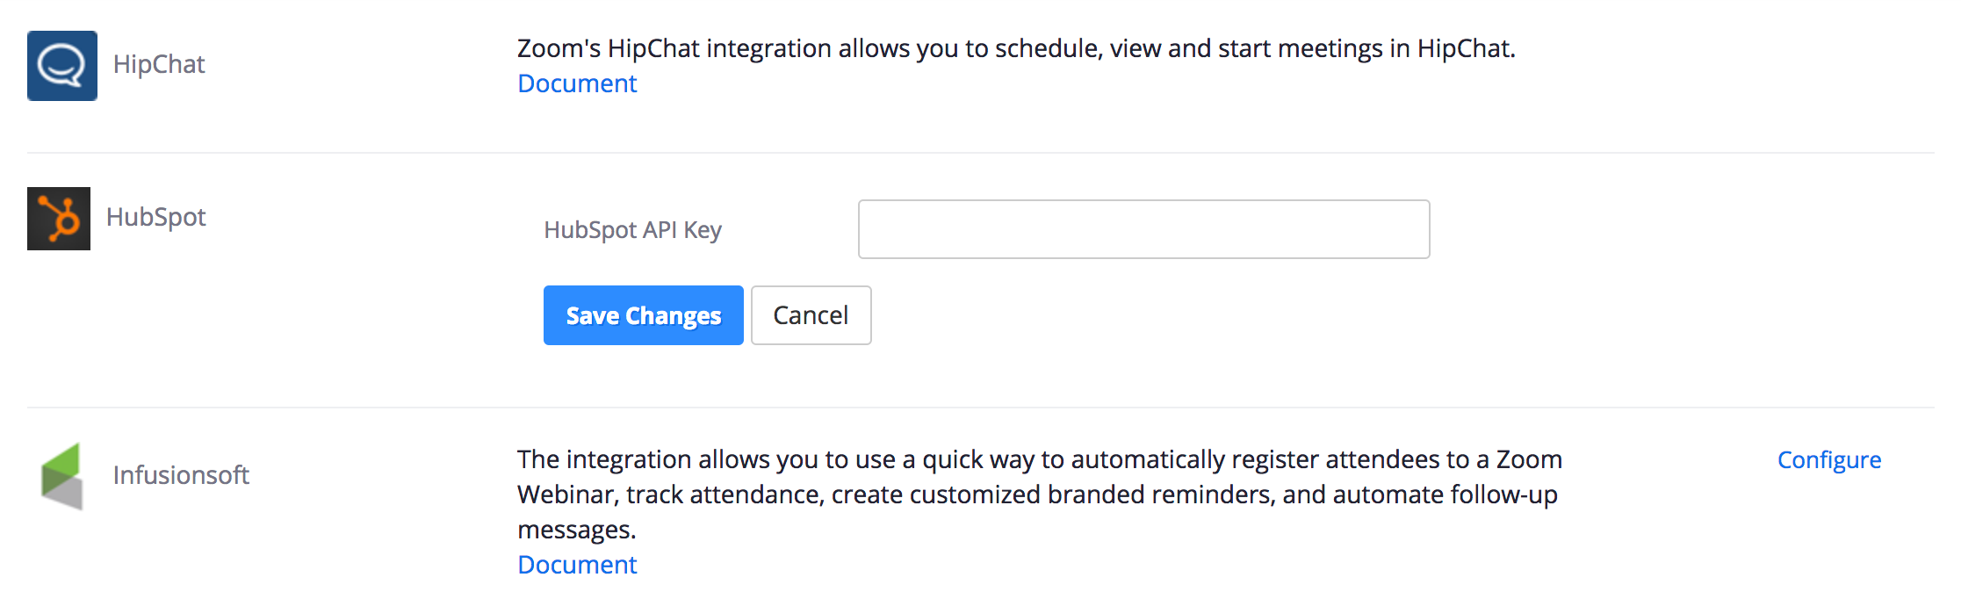
Task: Select the orange HubSpot sprocket logo icon
Action: coord(58,219)
